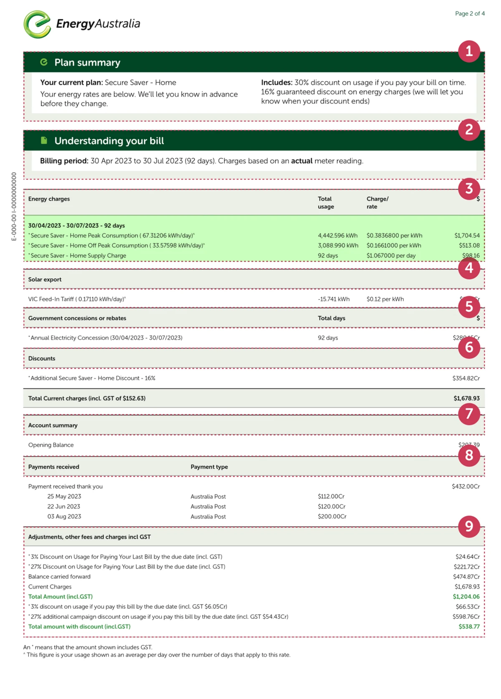
Task: Select the Home Peak Consumption charge line
Action: point(111,236)
